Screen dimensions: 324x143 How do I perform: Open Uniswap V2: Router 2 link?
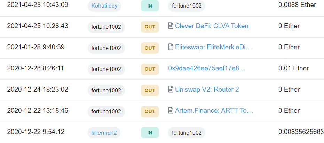(207, 90)
